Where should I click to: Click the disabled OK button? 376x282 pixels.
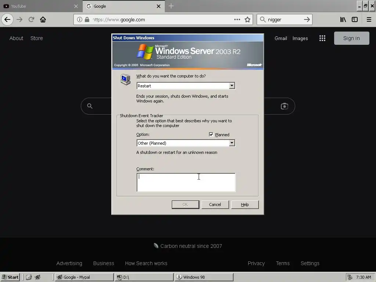185,205
